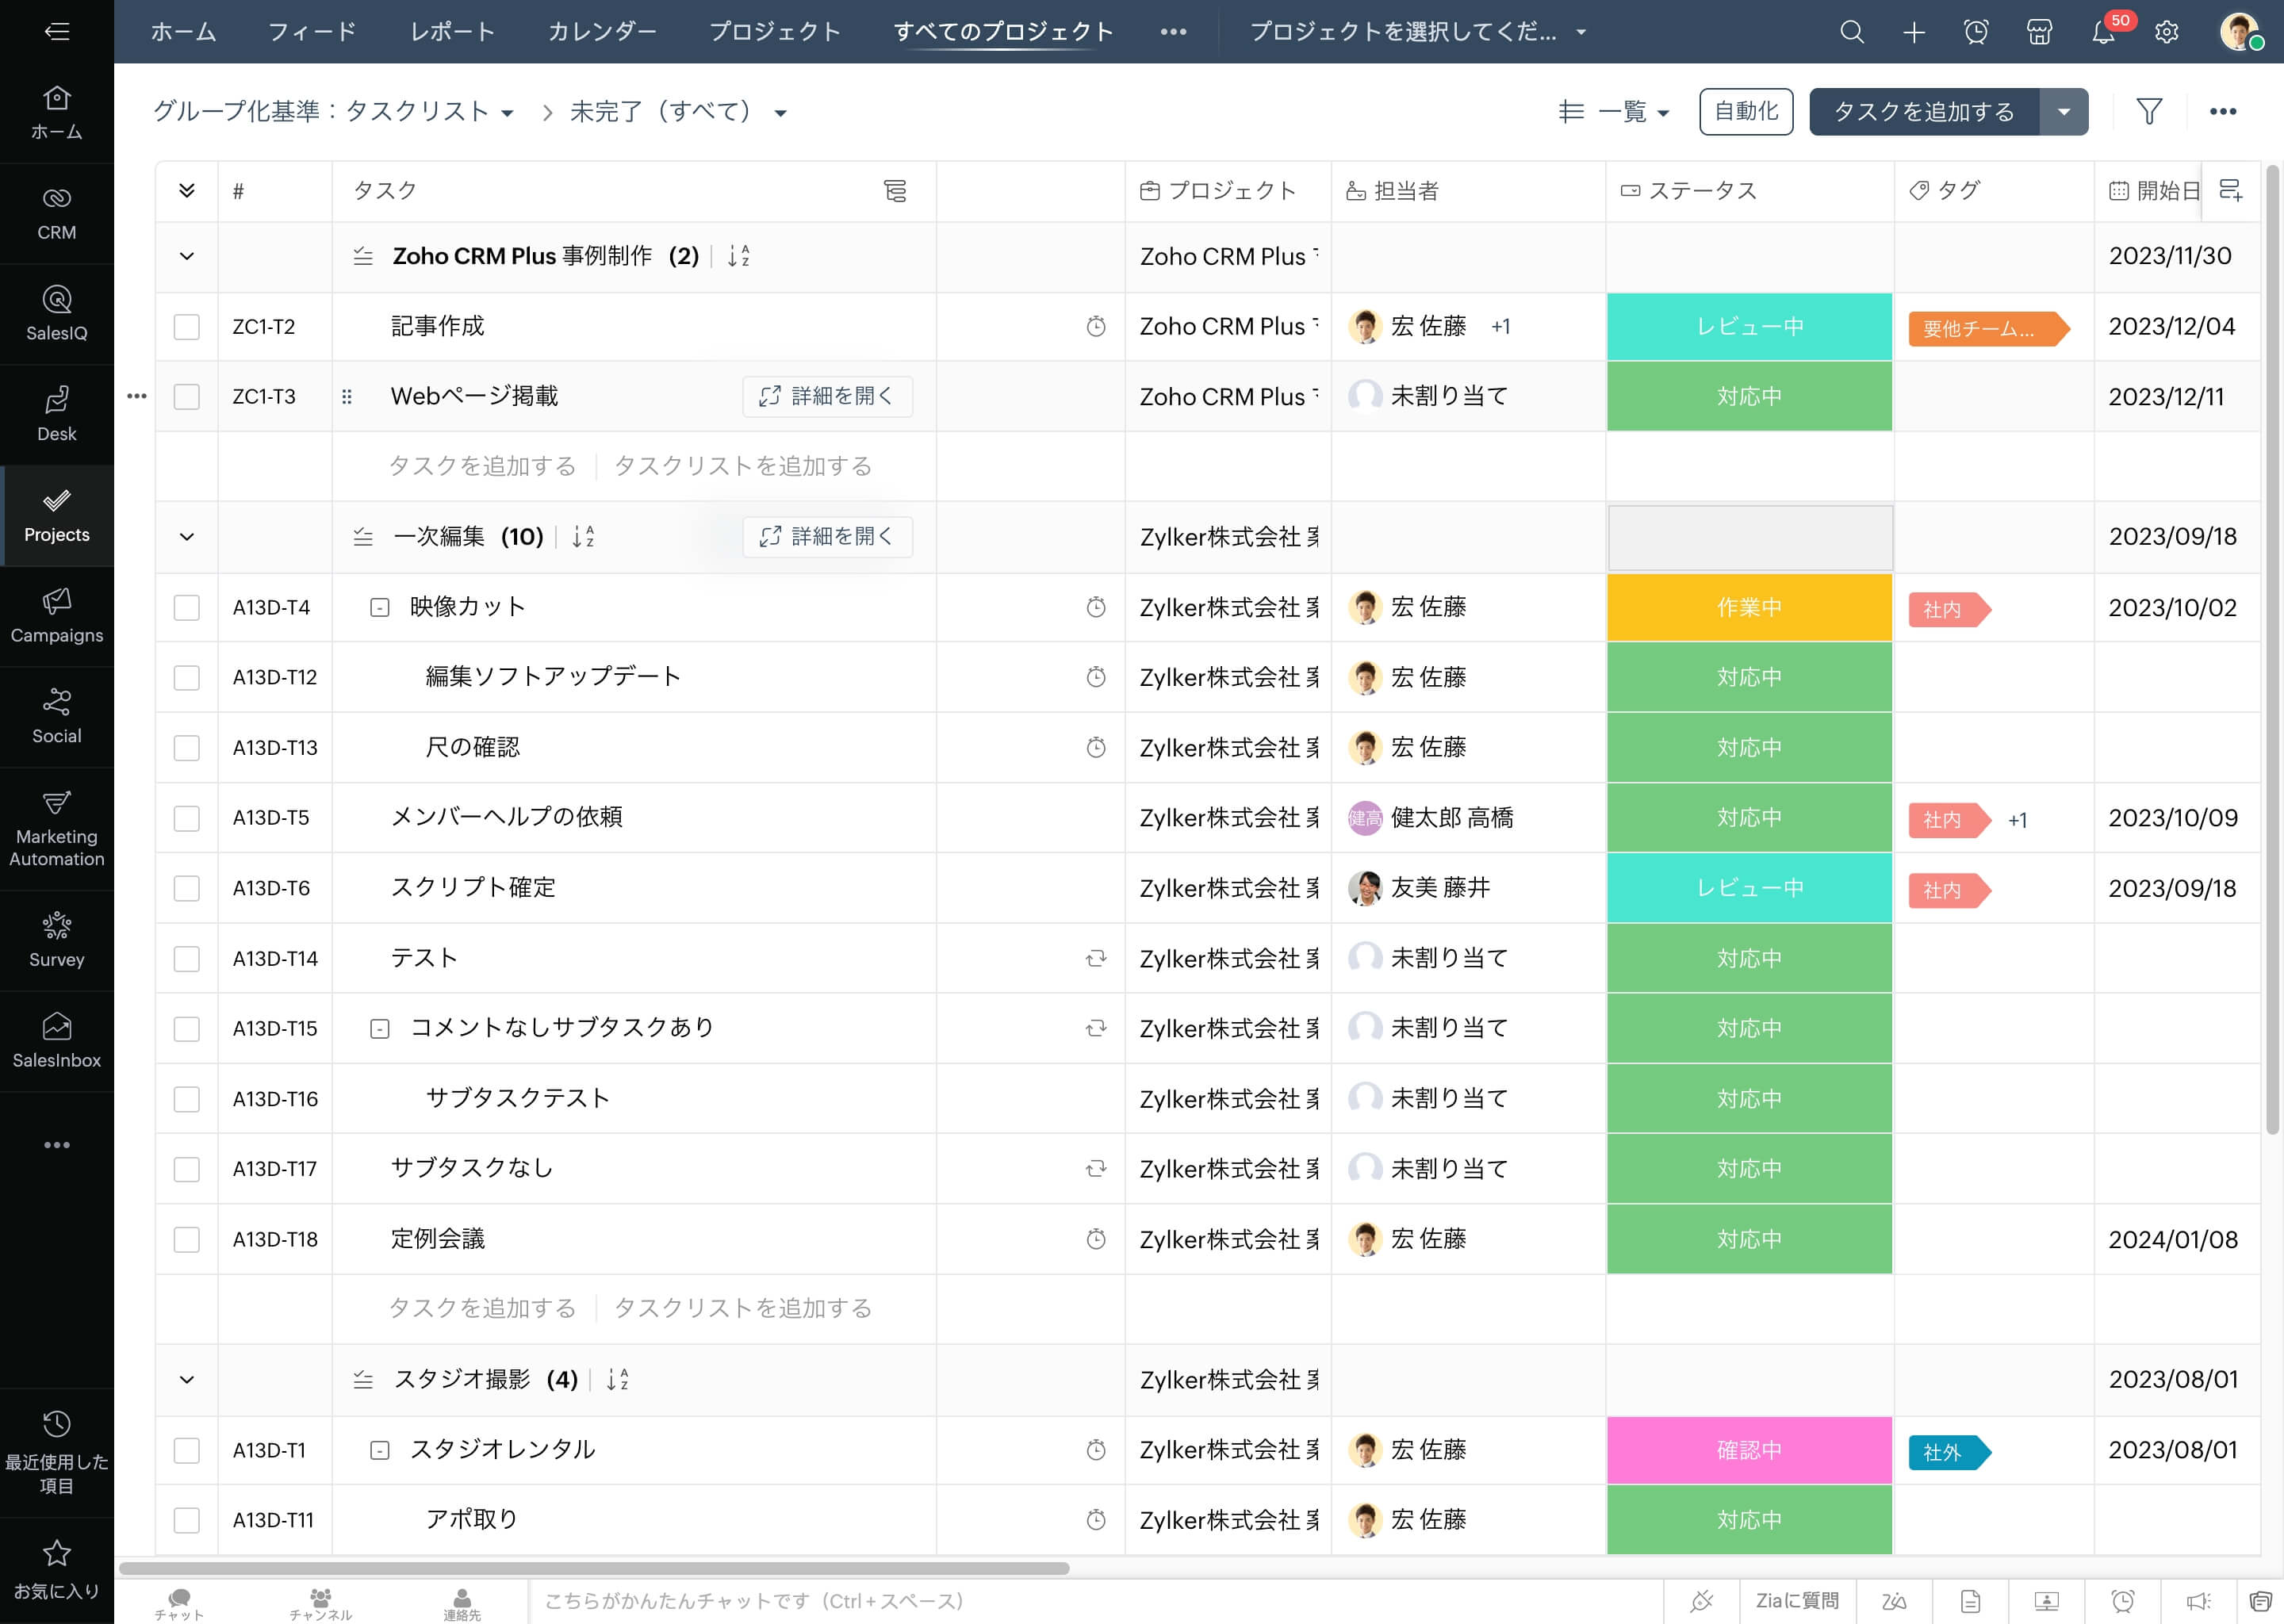This screenshot has height=1624, width=2284.
Task: Click the filter funnel icon
Action: pos(2150,111)
